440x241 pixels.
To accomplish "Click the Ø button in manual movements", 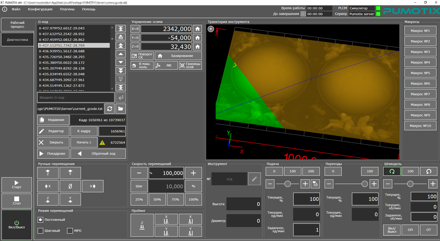I will (70, 186).
